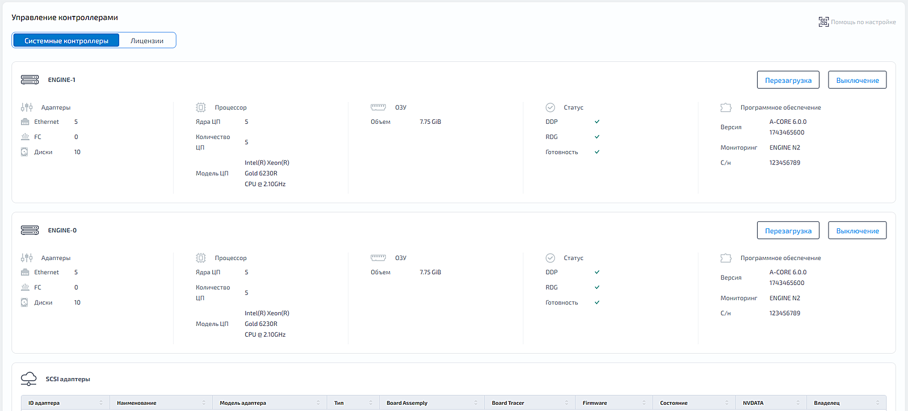This screenshot has width=908, height=411.
Task: Sort by Firmware column arrows
Action: tap(644, 403)
